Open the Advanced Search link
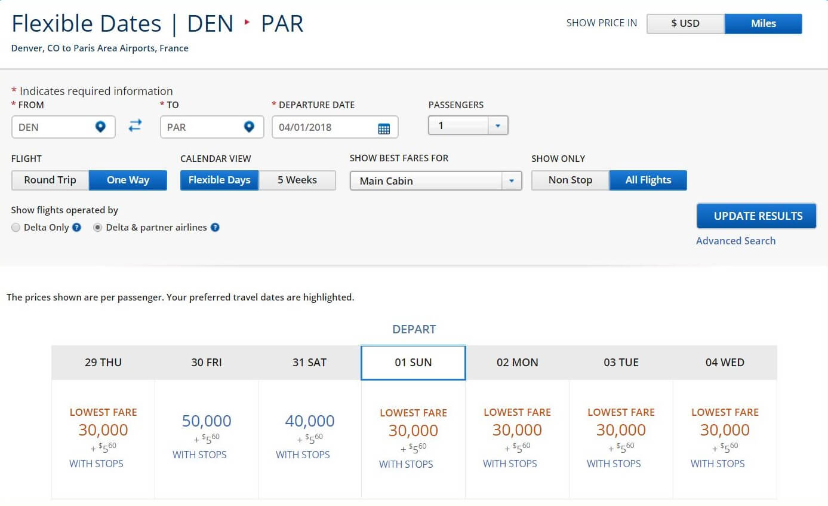Image resolution: width=828 pixels, height=506 pixels. [x=735, y=241]
